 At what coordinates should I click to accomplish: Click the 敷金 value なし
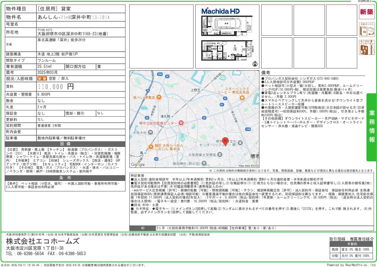pyautogui.click(x=41, y=101)
